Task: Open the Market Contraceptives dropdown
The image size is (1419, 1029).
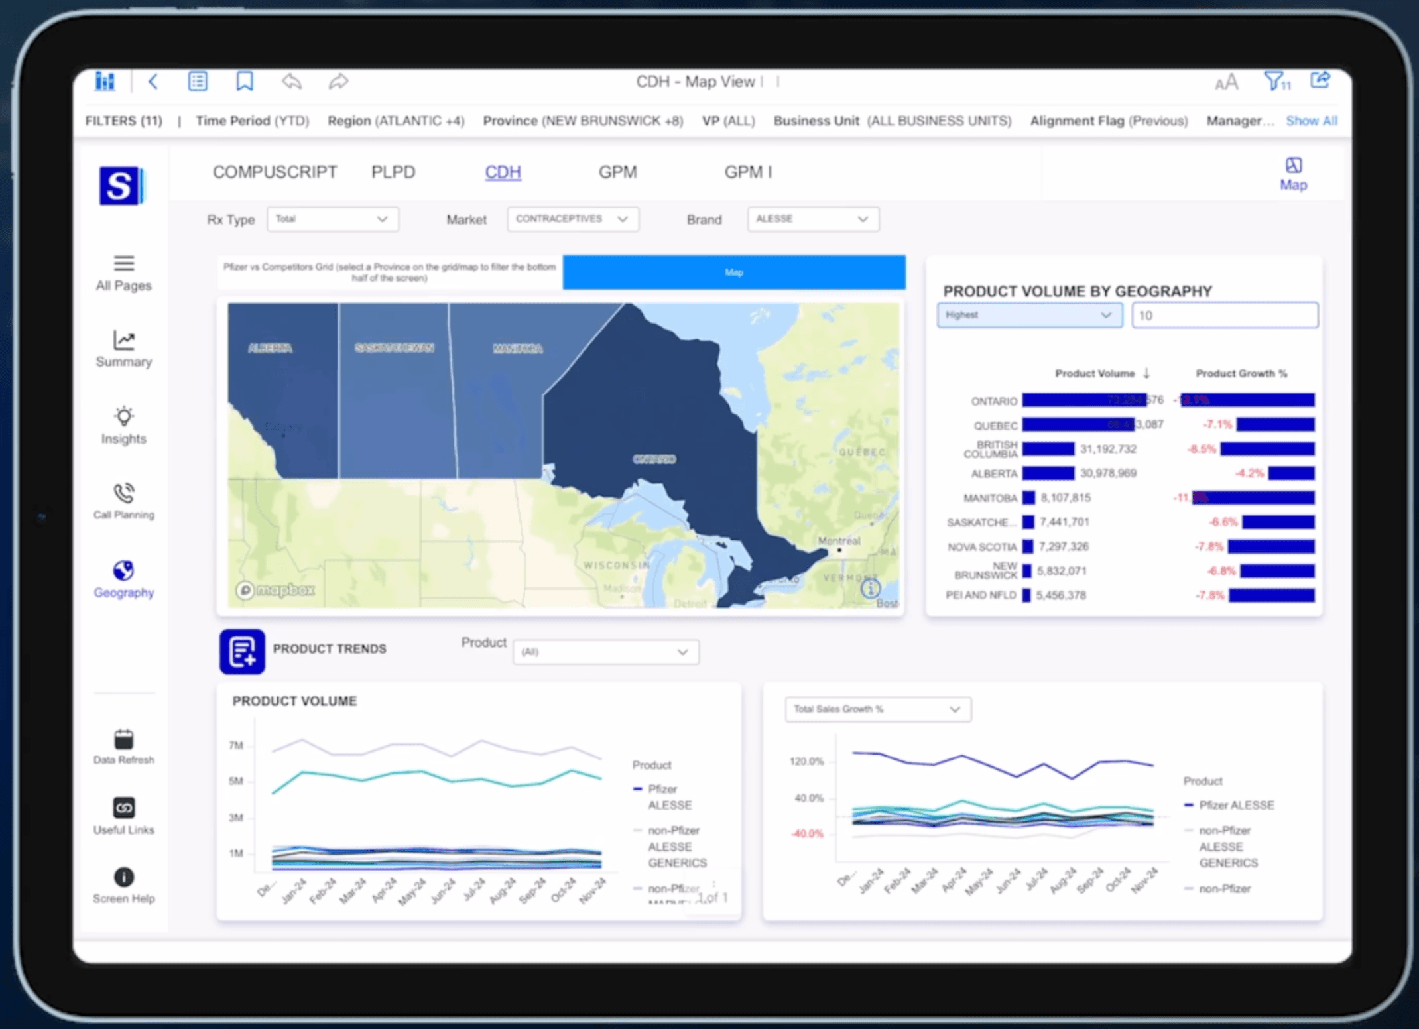Action: coord(573,219)
